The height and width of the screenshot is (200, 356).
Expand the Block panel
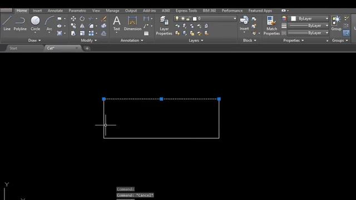click(x=250, y=41)
